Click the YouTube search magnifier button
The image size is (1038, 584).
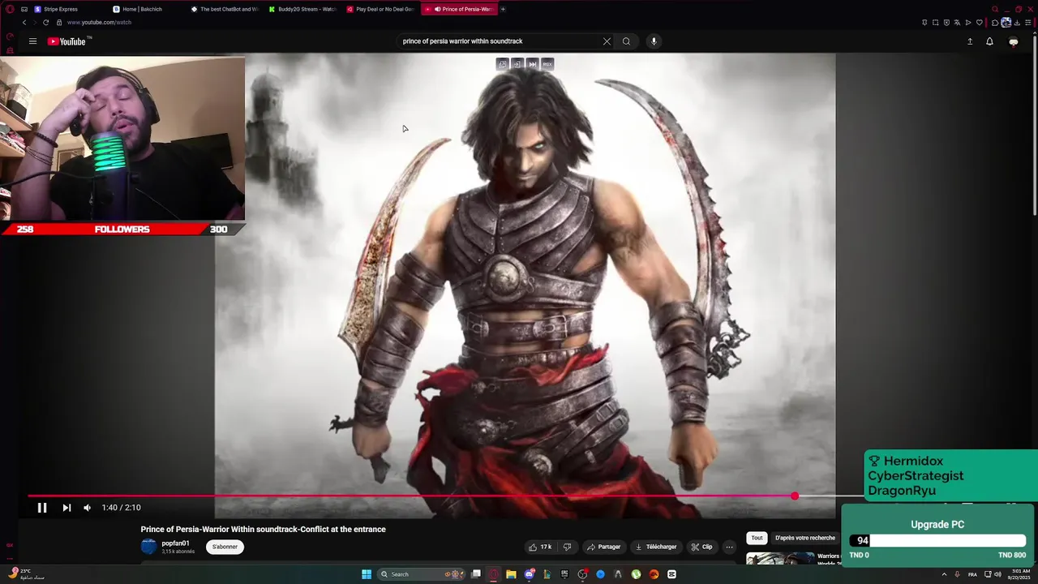click(x=626, y=41)
